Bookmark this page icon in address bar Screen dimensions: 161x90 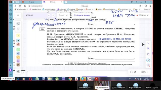coord(140,6)
